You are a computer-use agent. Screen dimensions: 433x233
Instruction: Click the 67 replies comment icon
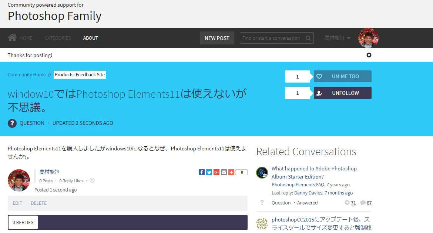click(x=363, y=203)
